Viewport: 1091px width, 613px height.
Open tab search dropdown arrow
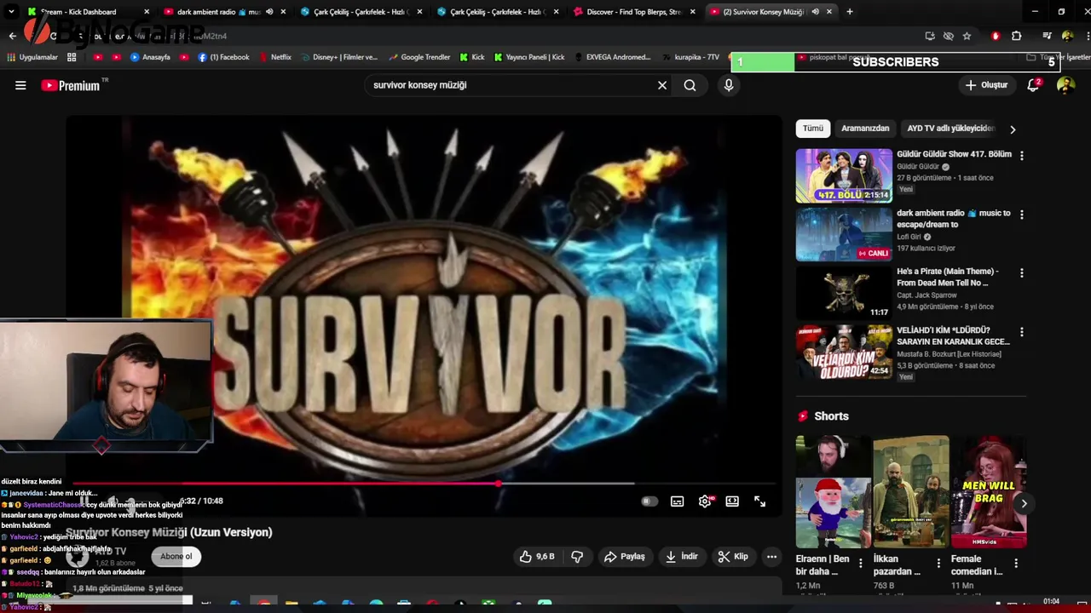[x=12, y=12]
